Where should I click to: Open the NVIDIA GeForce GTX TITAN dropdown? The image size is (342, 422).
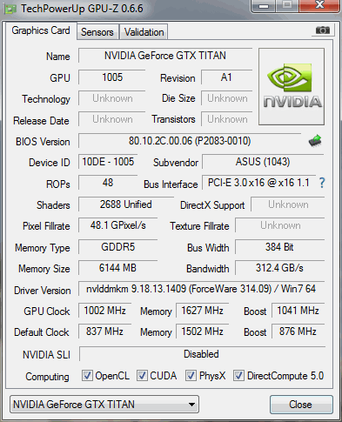[x=104, y=404]
